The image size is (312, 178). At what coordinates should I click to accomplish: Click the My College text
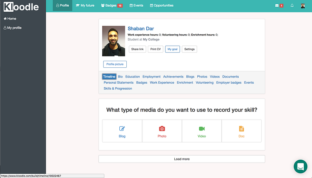(x=151, y=39)
